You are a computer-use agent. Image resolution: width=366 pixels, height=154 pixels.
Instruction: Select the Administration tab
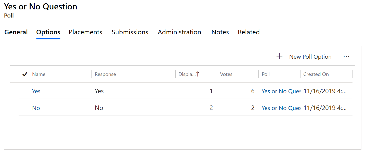point(179,32)
